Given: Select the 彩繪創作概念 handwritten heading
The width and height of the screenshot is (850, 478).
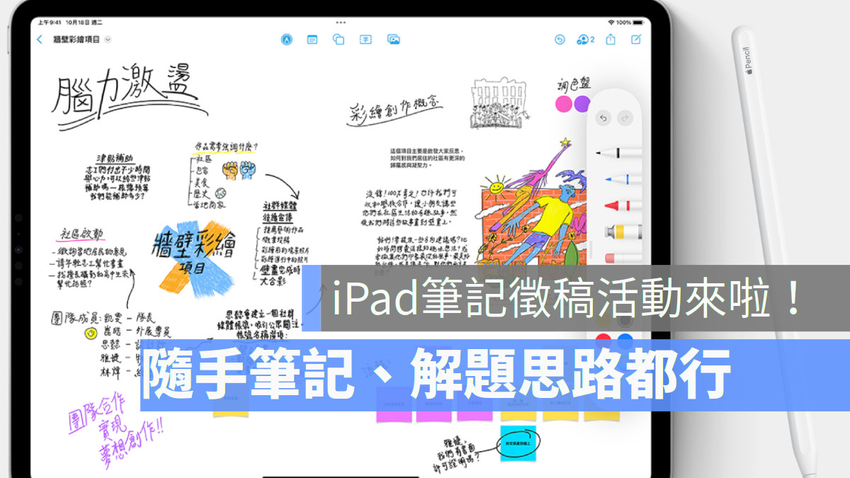Looking at the screenshot, I should point(395,110).
